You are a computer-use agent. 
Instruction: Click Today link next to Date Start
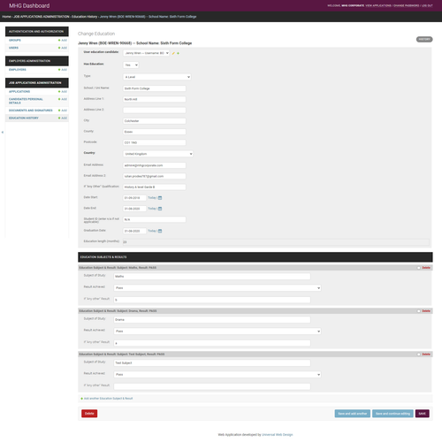pos(152,198)
